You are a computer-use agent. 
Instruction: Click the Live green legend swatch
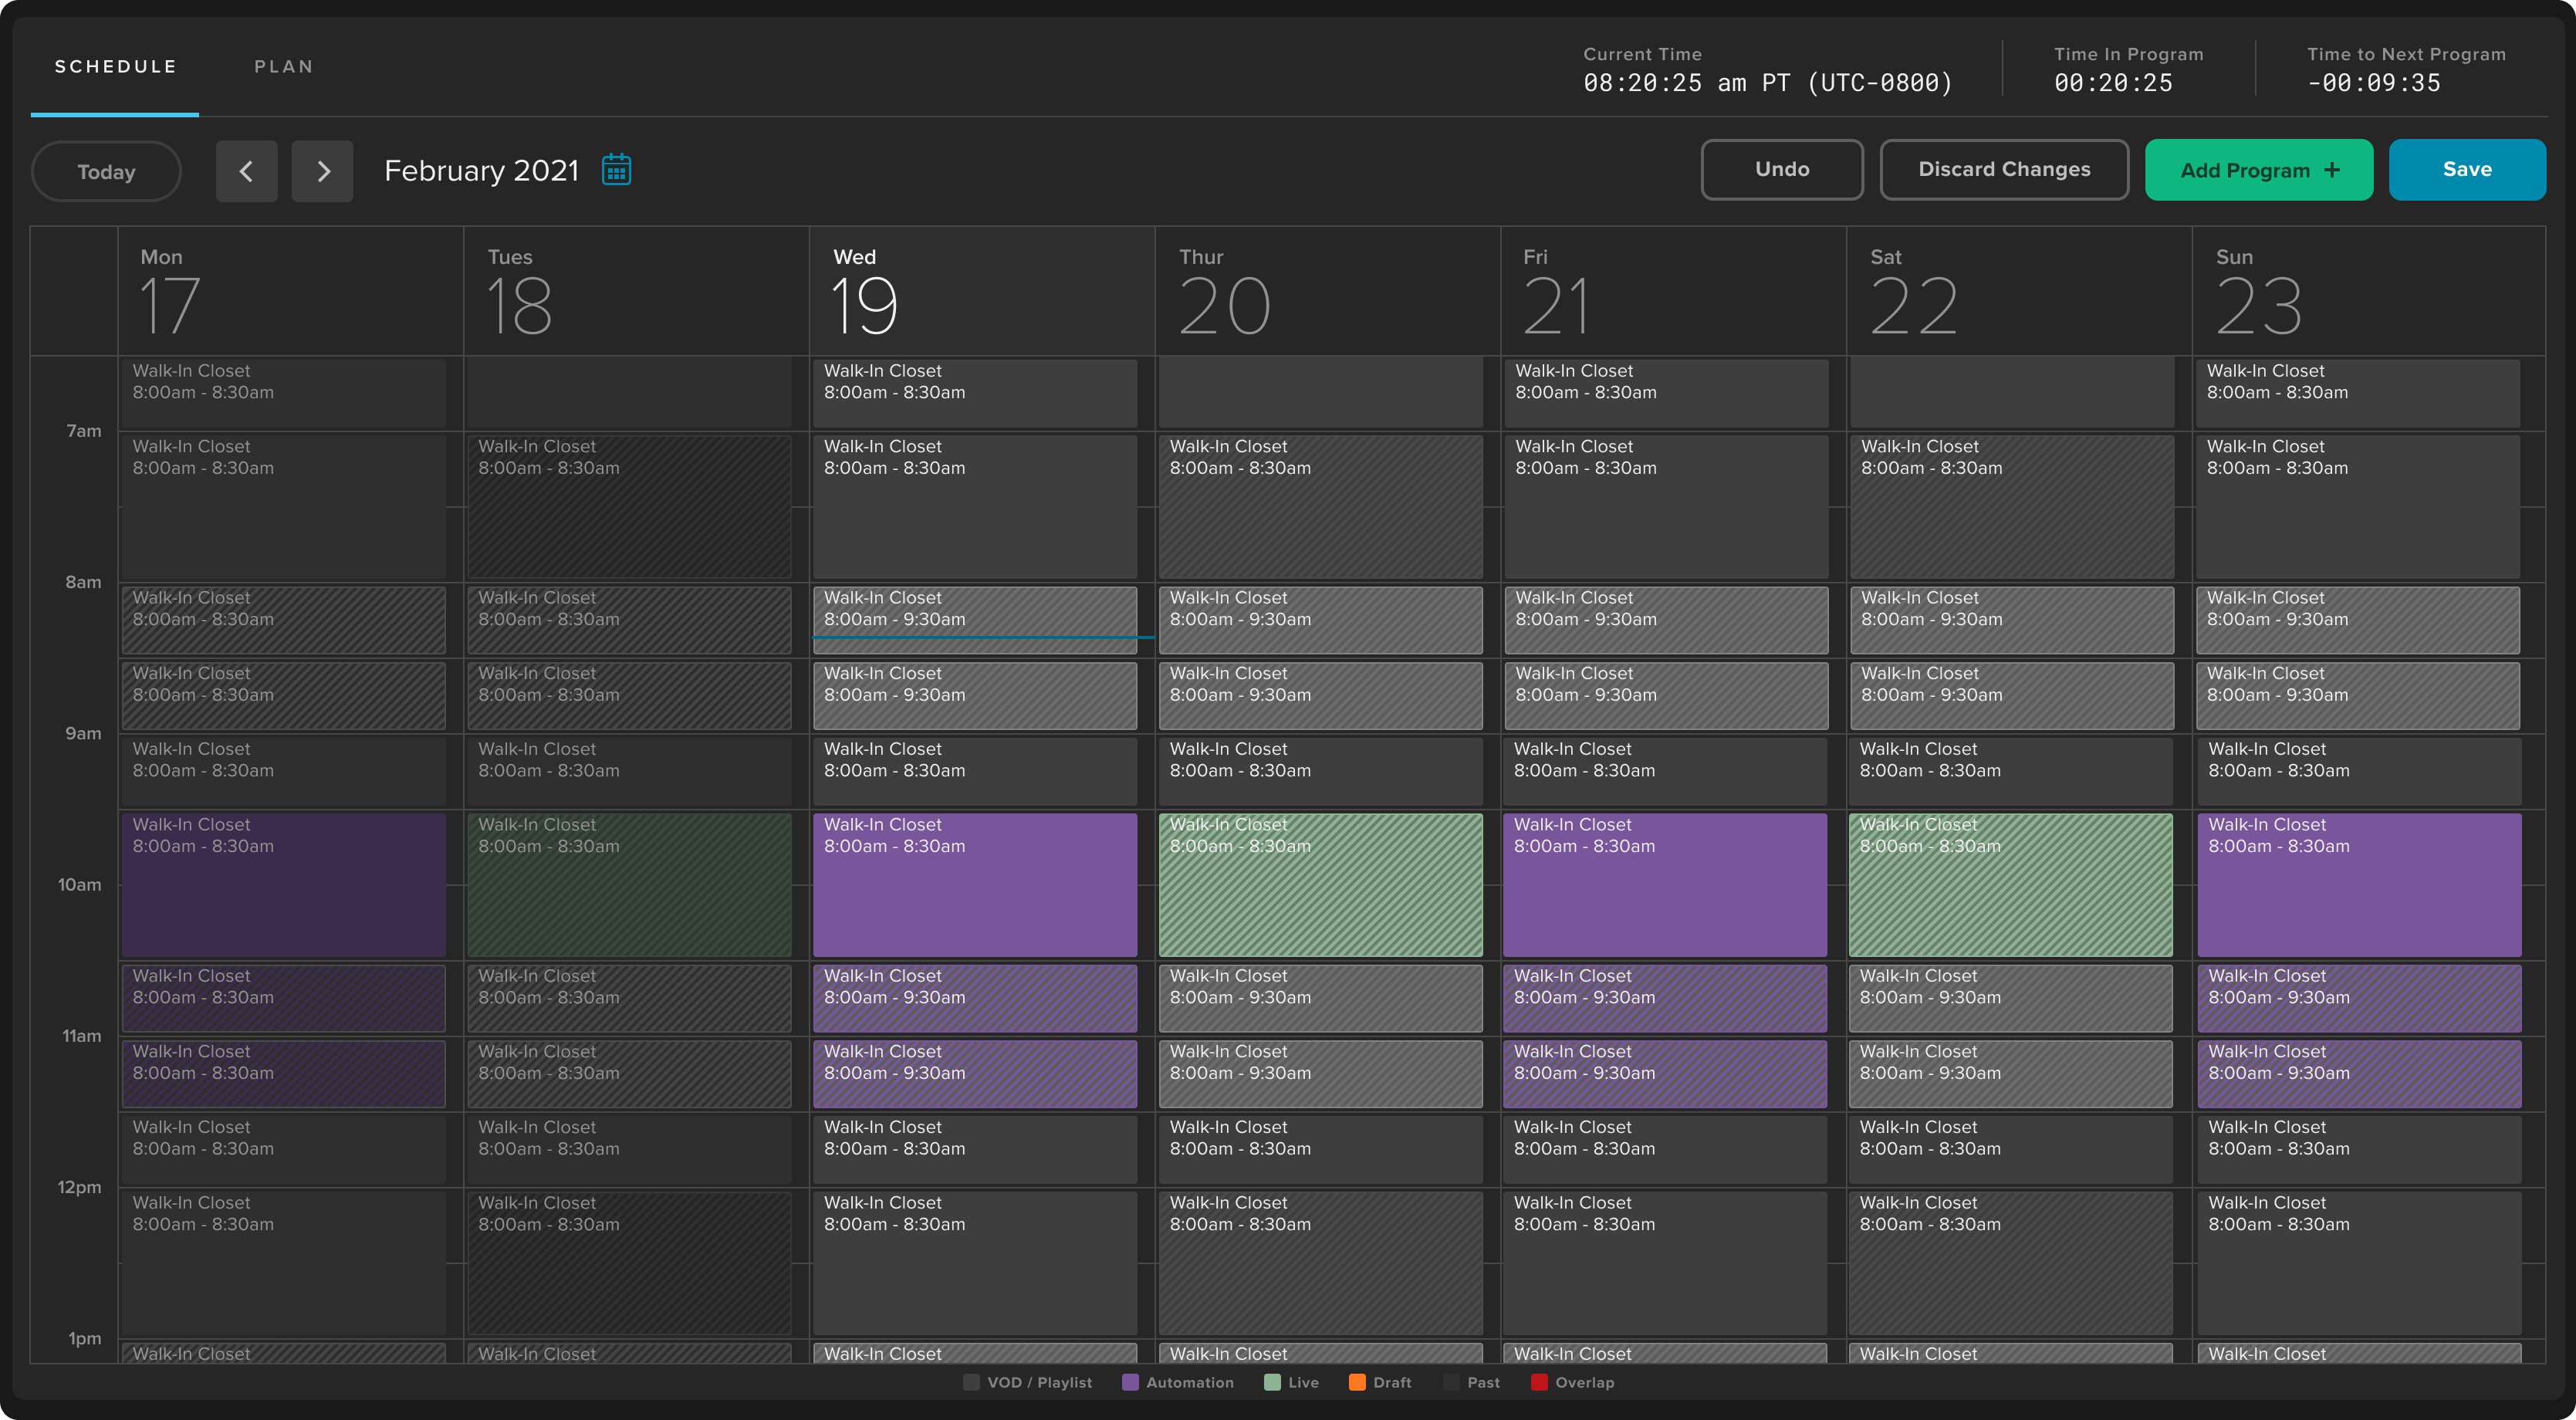tap(1272, 1382)
